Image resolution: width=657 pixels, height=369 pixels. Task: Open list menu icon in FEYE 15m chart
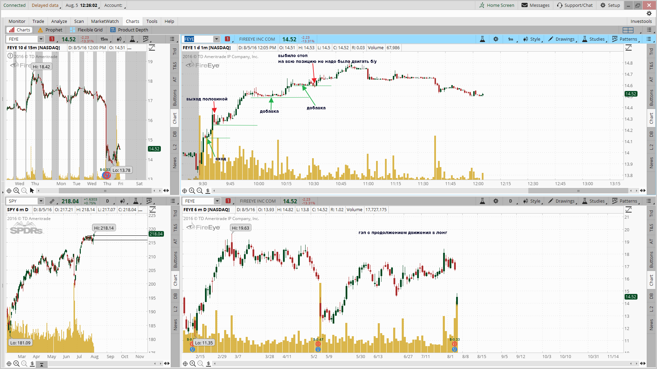(x=172, y=39)
